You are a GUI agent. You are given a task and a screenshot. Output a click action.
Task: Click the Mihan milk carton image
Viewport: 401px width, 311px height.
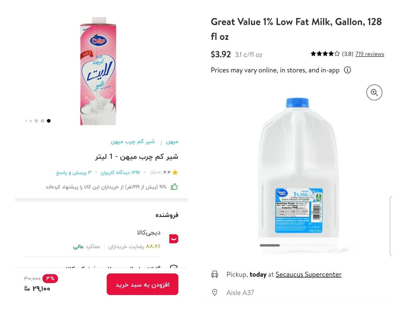98,72
